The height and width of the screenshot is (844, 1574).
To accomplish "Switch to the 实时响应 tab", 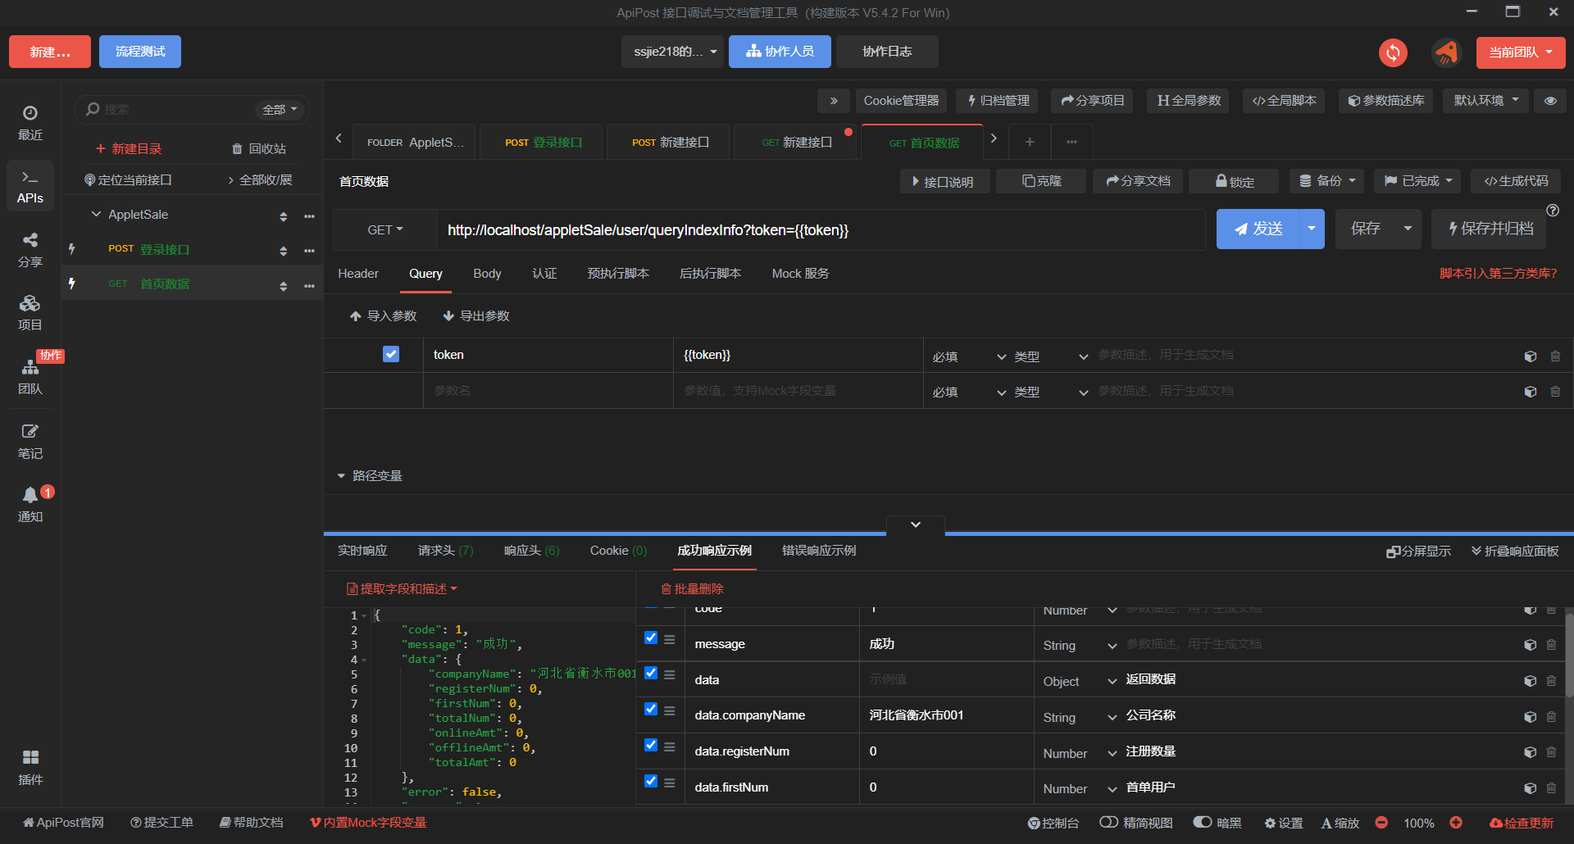I will [362, 551].
